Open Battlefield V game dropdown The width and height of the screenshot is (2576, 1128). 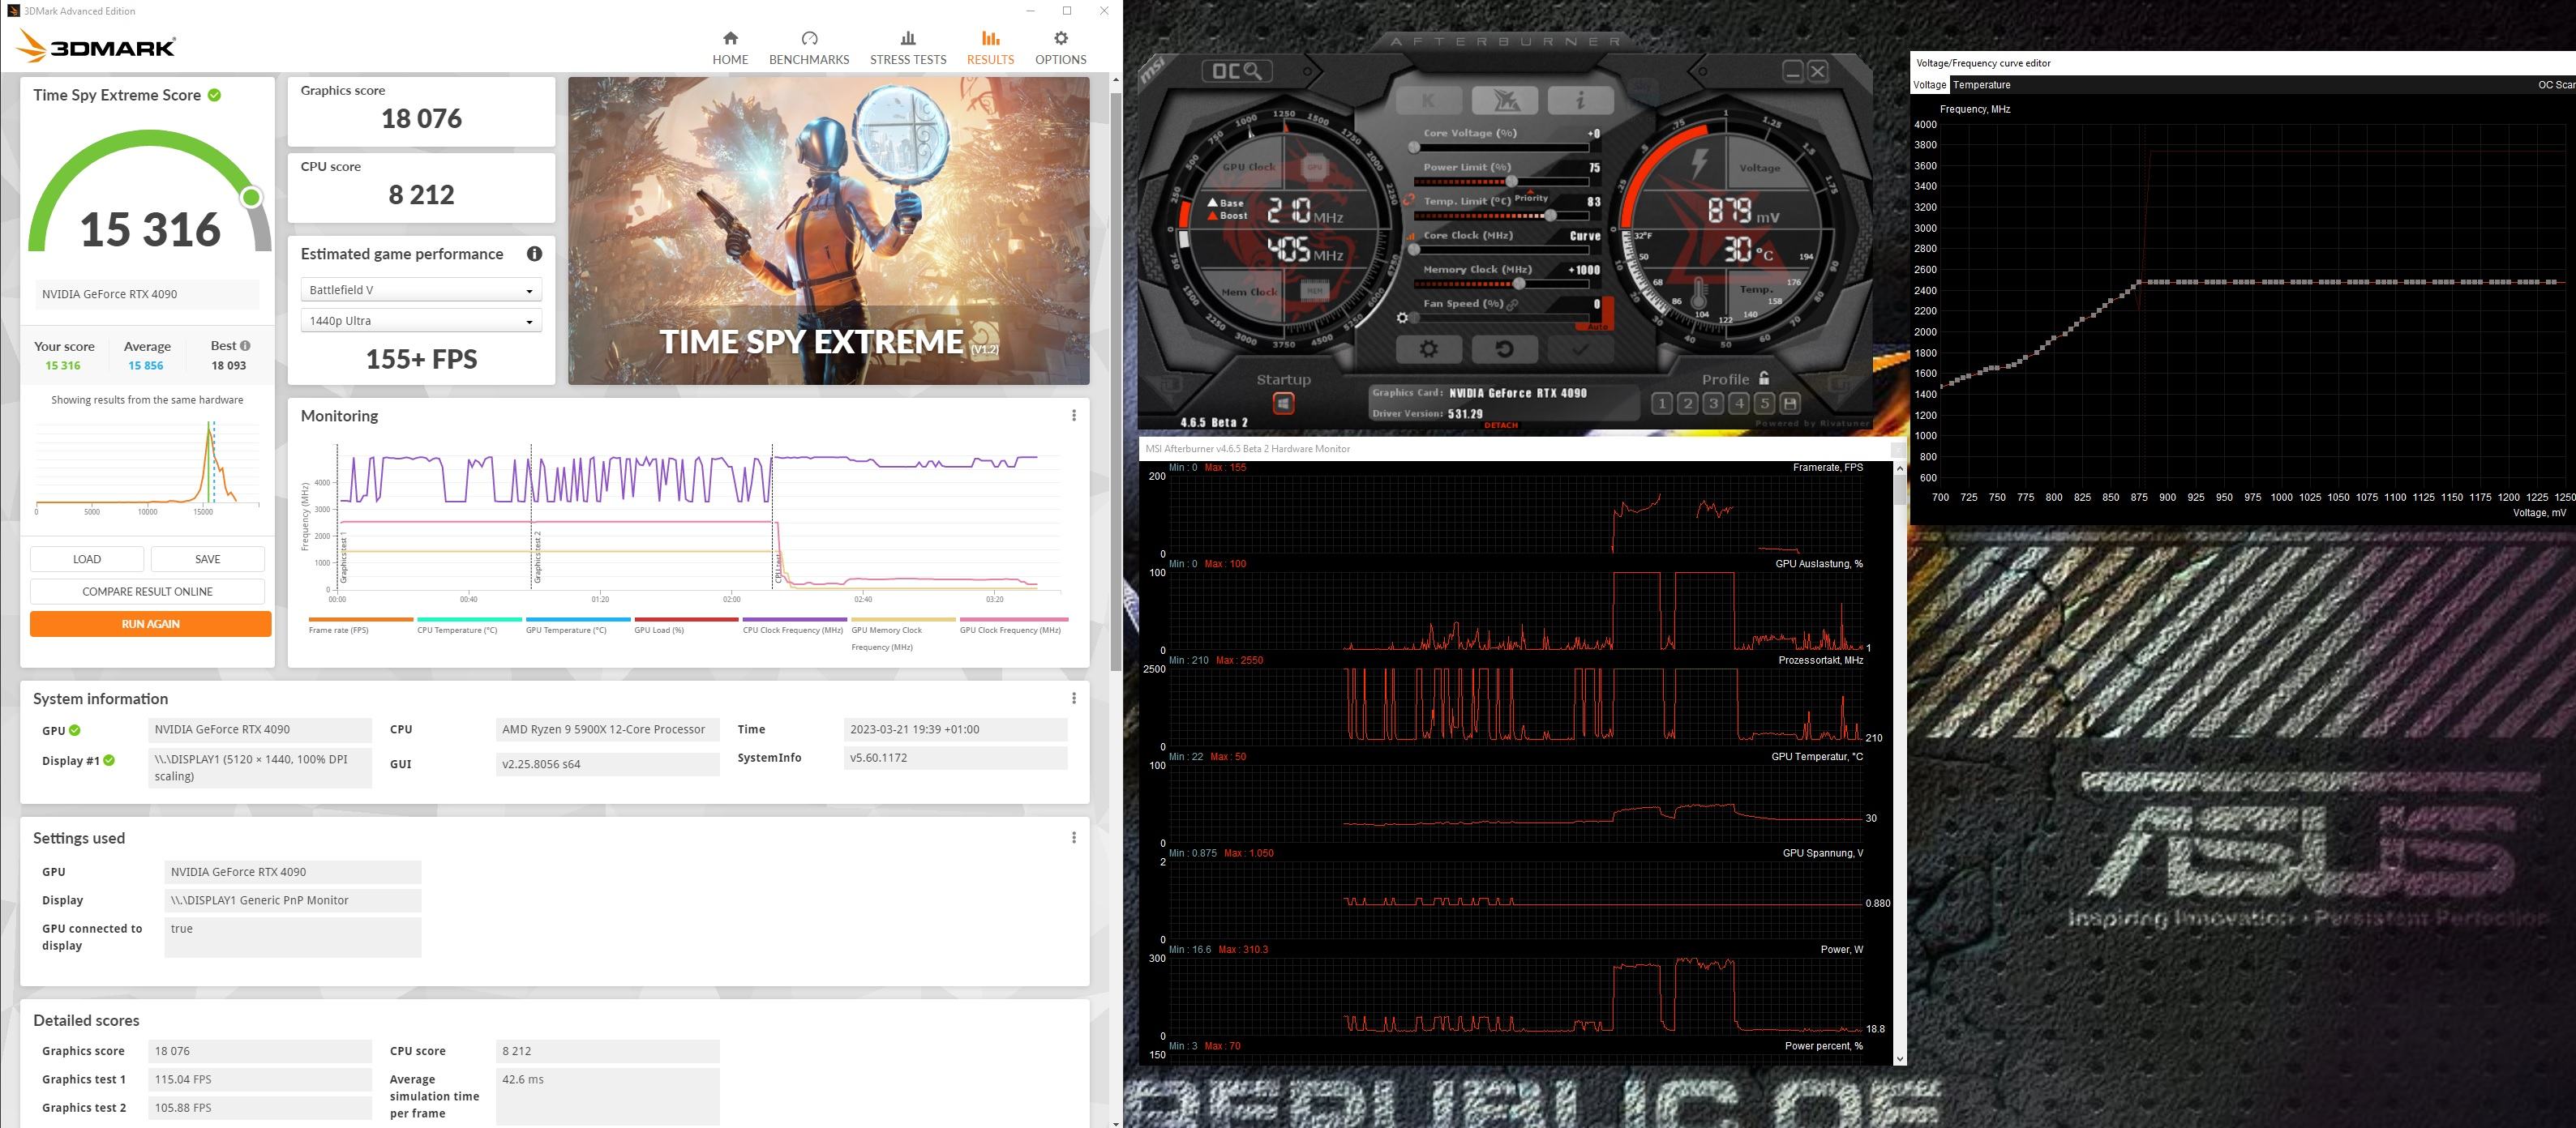pyautogui.click(x=421, y=290)
